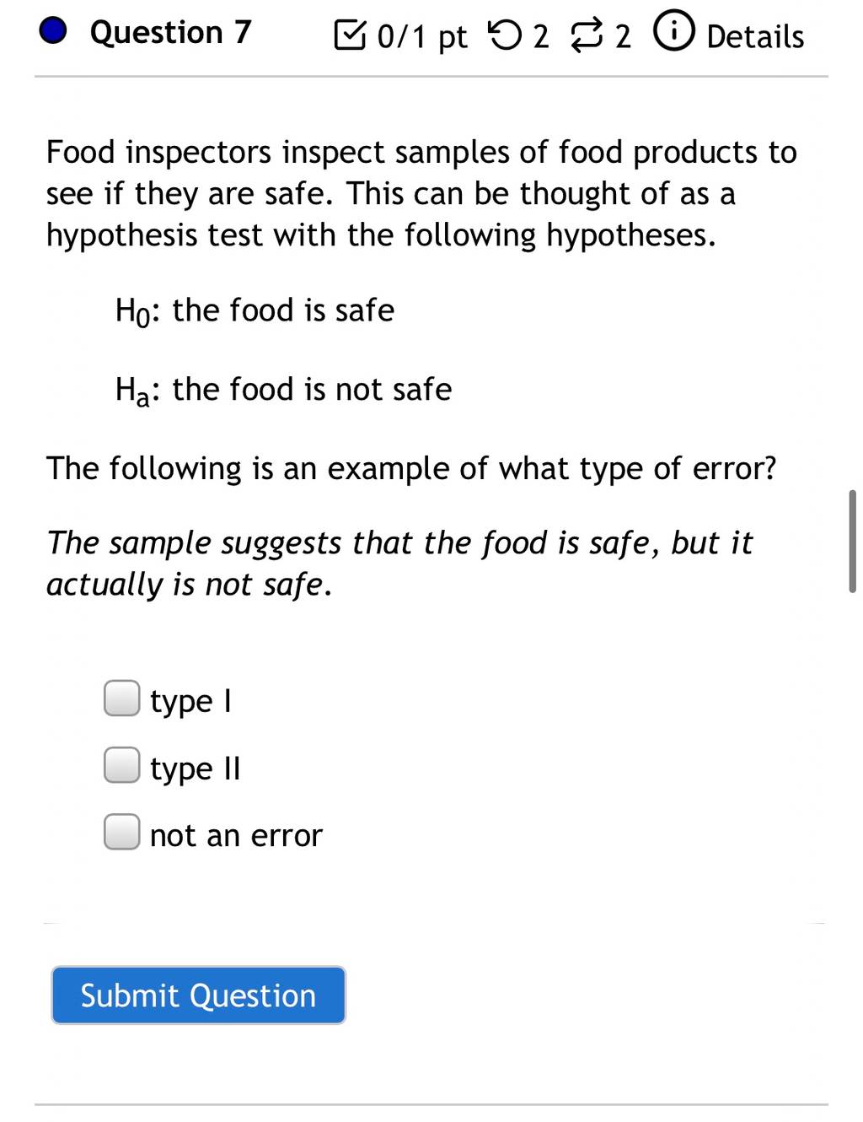863x1122 pixels.
Task: Click the alternative hypothesis Ha line
Action: click(283, 390)
